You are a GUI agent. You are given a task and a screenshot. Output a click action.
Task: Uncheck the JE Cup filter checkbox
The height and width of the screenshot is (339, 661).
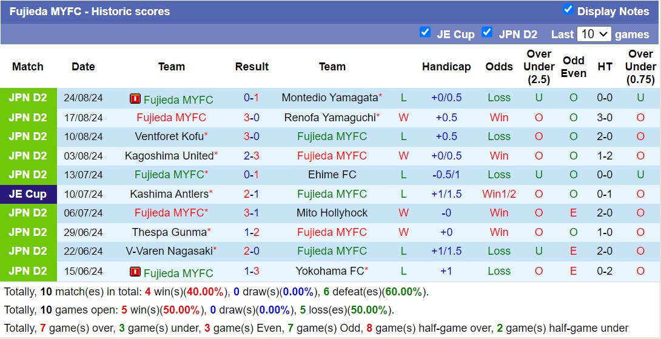click(425, 32)
